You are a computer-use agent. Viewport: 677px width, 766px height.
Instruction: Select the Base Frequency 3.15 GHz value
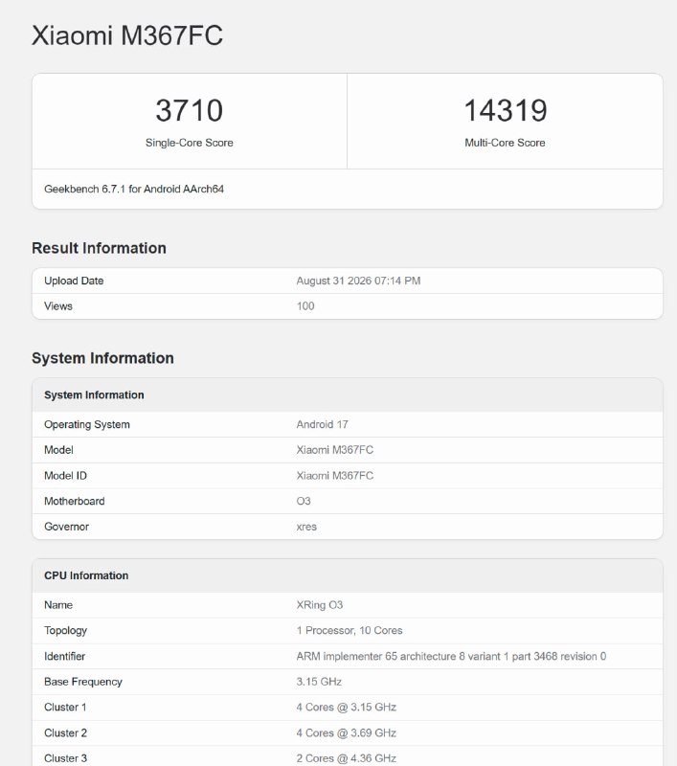tap(319, 682)
